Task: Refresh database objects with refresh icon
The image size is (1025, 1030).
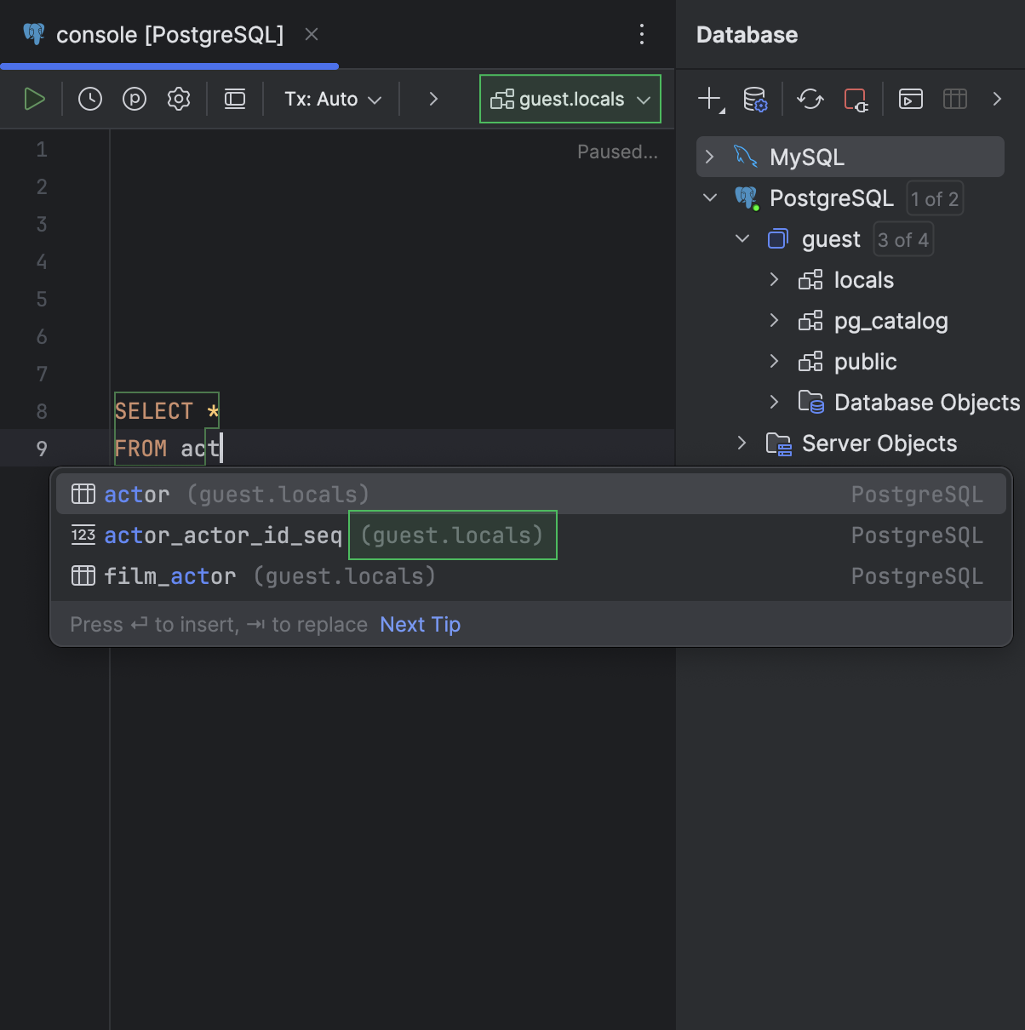Action: pos(810,99)
